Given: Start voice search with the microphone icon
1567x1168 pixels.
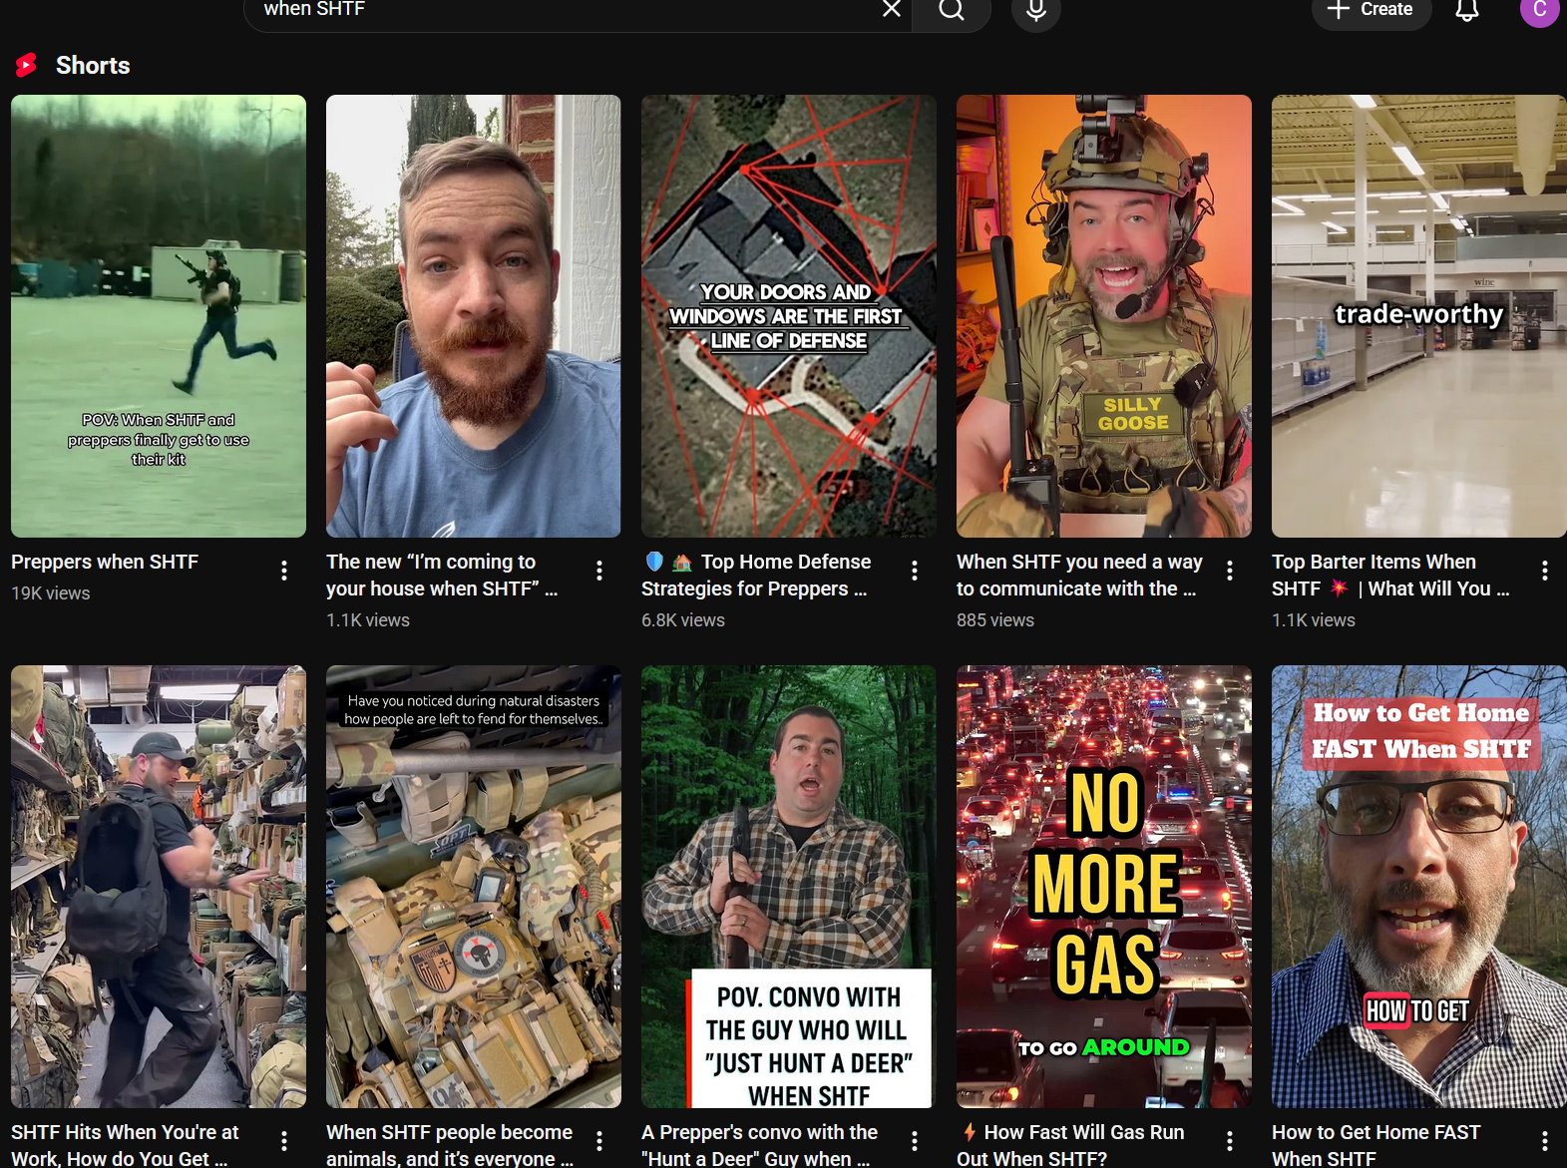Looking at the screenshot, I should (1035, 11).
